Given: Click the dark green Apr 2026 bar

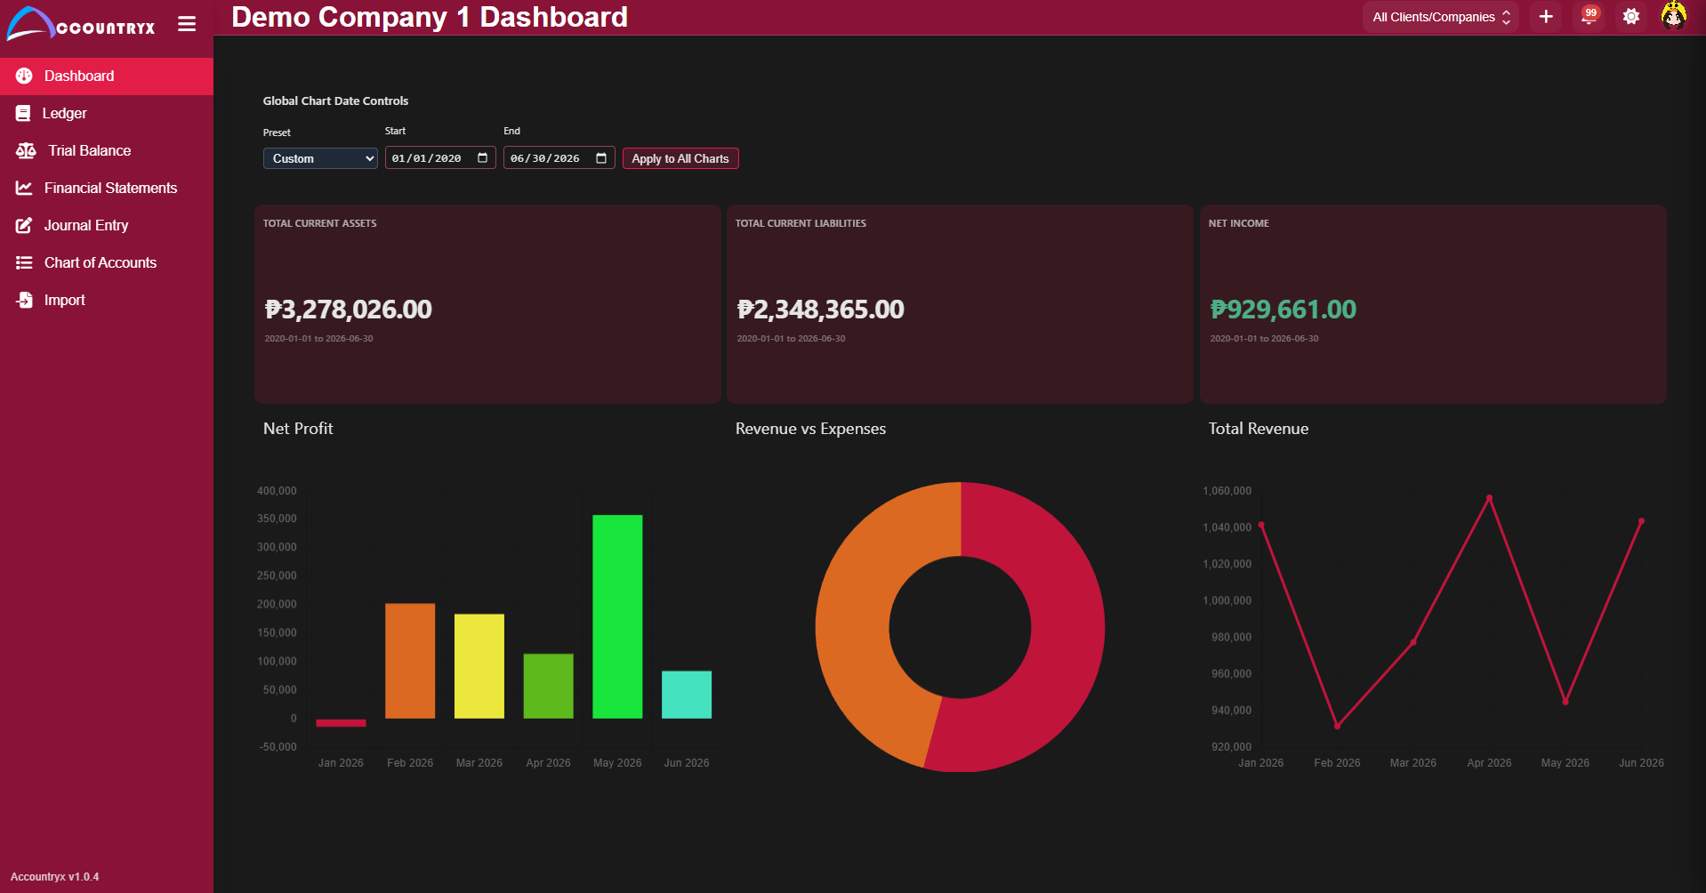Looking at the screenshot, I should (x=548, y=686).
